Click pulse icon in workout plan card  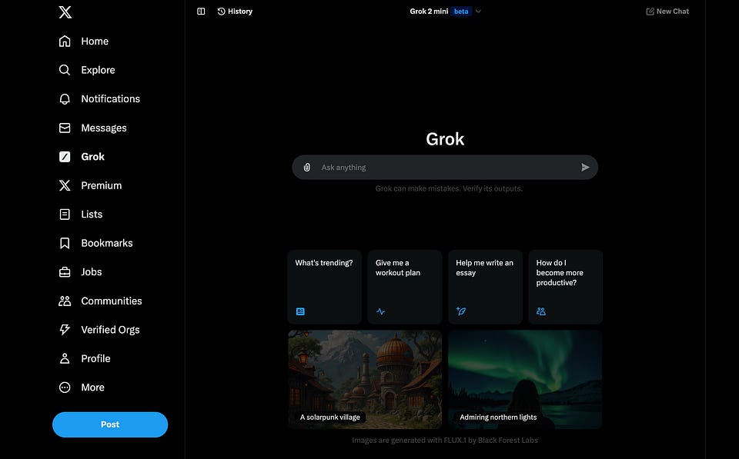pyautogui.click(x=380, y=311)
